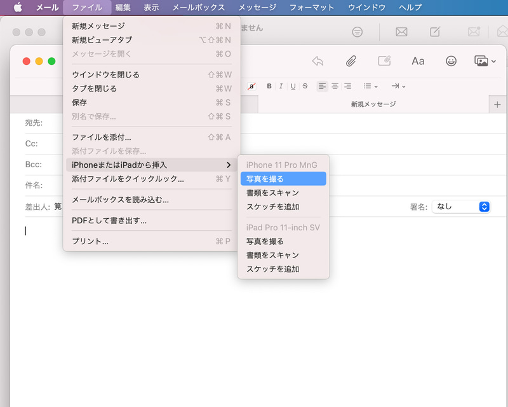The image size is (508, 407).
Task: Open the ヘルプ menu
Action: pos(410,7)
